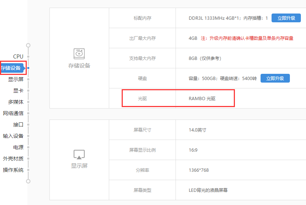Click the top circle of navigation timeline
The width and height of the screenshot is (306, 205).
coord(28,45)
